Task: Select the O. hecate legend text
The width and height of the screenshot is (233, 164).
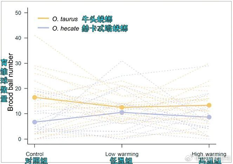Action: pyautogui.click(x=66, y=29)
